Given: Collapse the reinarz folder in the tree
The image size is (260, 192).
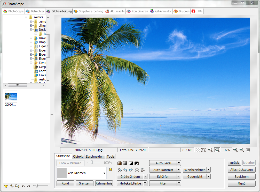Looking at the screenshot, I should [x=26, y=17].
